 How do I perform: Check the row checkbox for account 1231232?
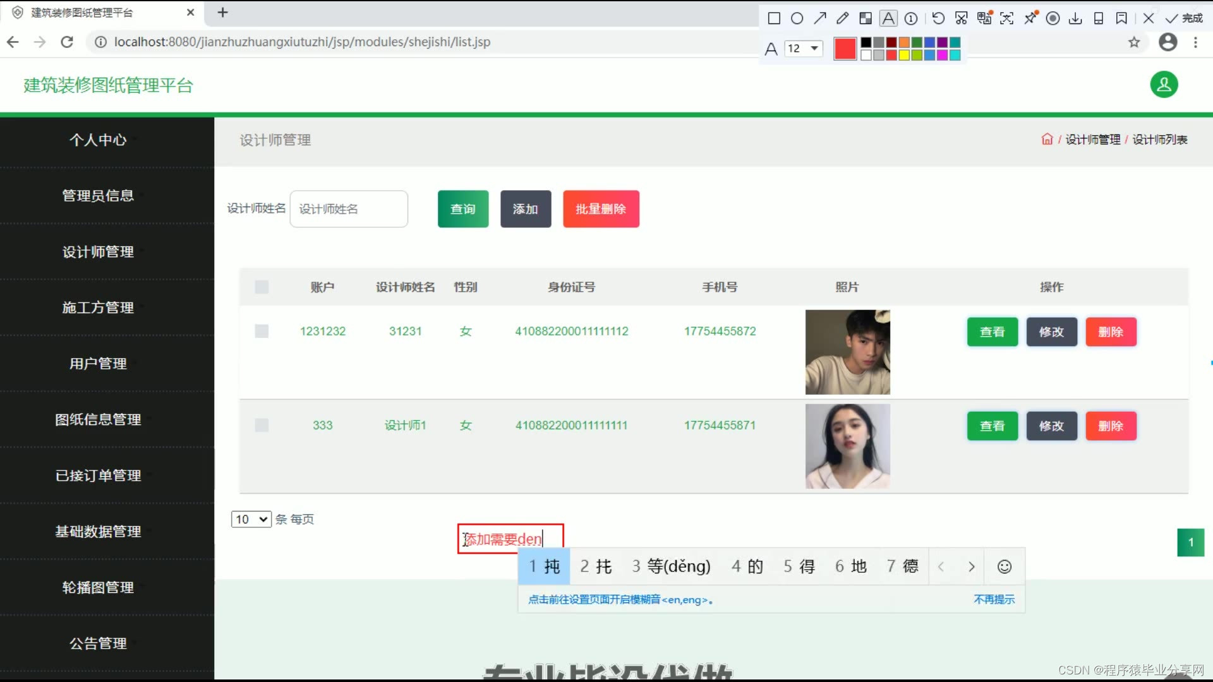(262, 332)
